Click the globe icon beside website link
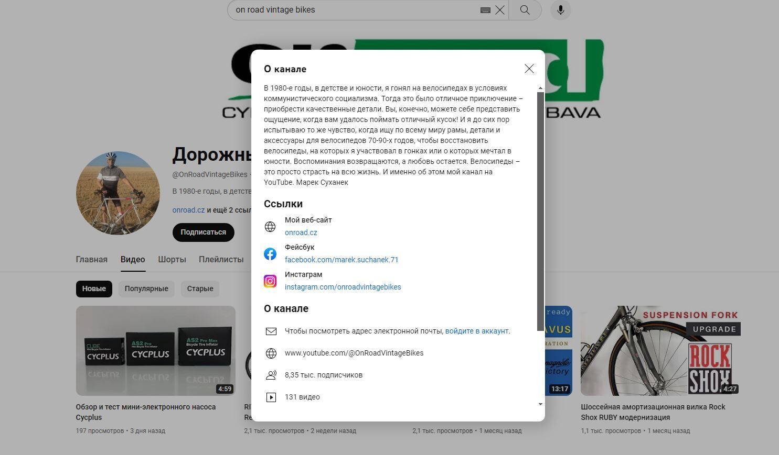Viewport: 779px width, 455px height. point(270,227)
